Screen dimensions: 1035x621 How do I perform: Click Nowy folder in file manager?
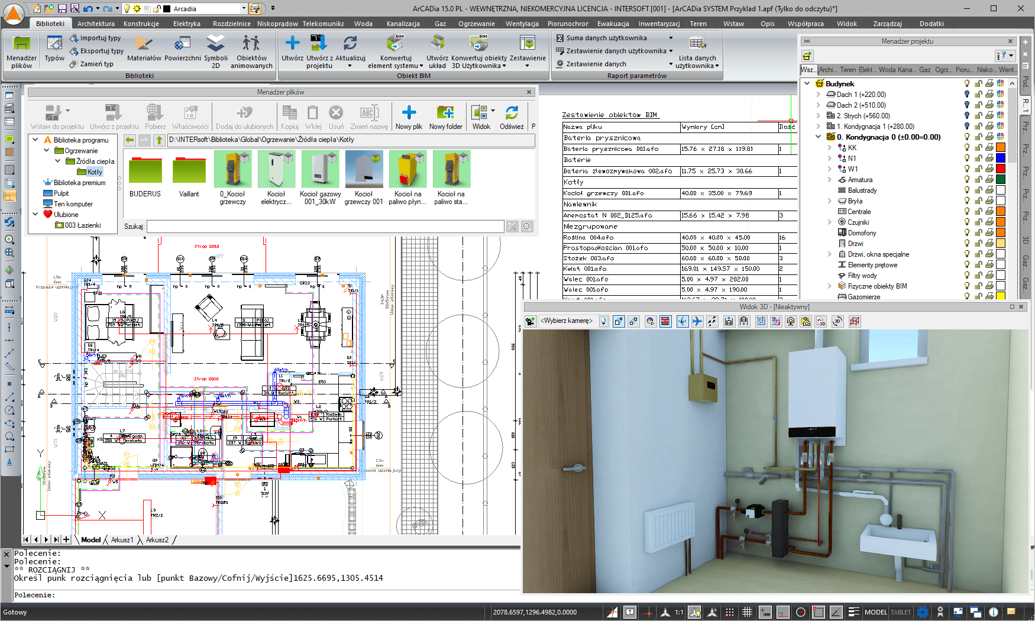[x=445, y=117]
